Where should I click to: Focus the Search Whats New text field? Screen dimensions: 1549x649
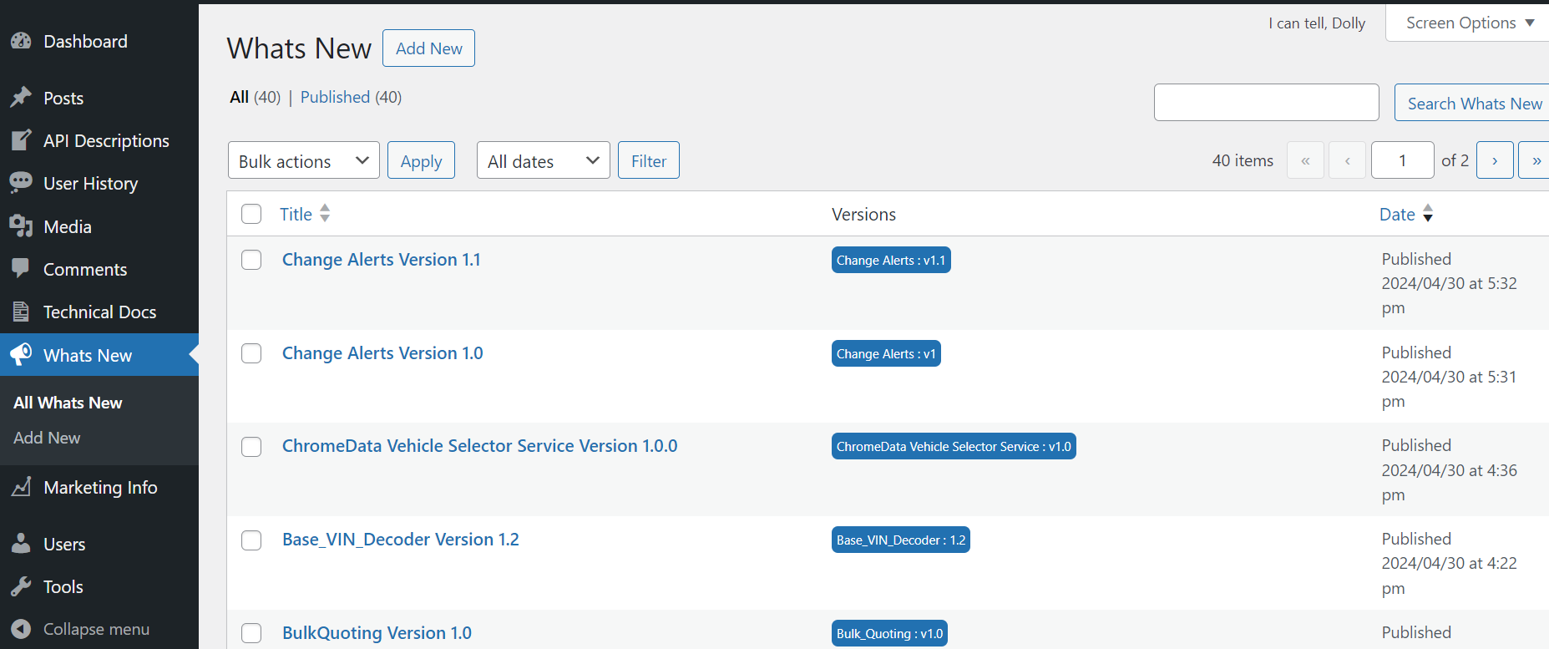(x=1266, y=102)
